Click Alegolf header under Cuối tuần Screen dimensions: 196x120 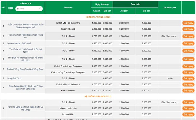pyautogui.click(x=124, y=11)
